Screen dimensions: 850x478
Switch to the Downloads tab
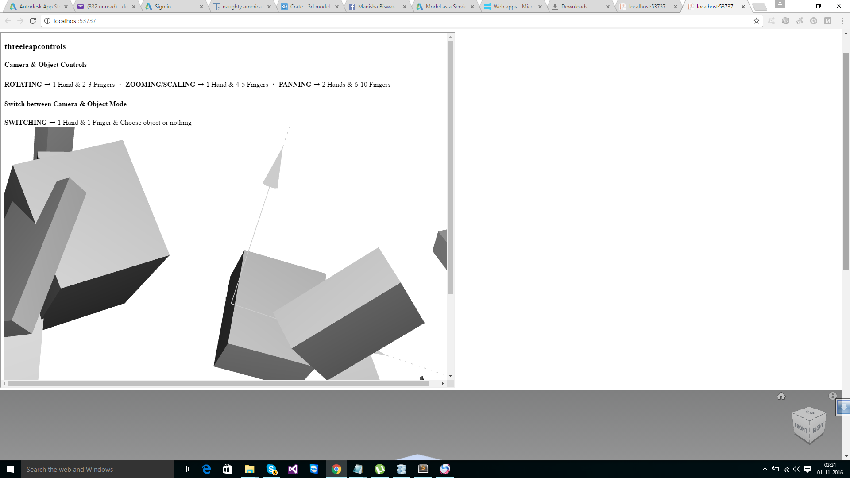(574, 7)
